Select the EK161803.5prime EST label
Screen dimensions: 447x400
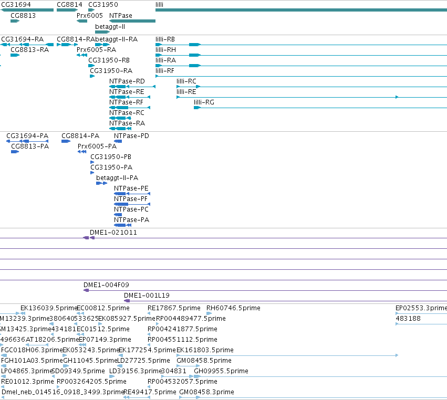(205, 350)
